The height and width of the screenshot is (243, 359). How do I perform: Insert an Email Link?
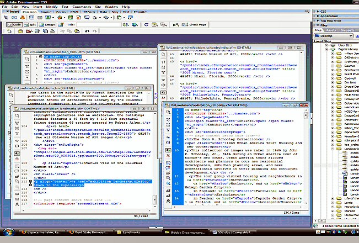click(x=14, y=18)
